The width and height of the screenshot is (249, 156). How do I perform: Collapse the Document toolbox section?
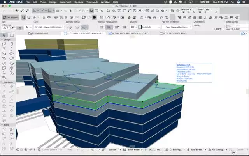pos(8,82)
